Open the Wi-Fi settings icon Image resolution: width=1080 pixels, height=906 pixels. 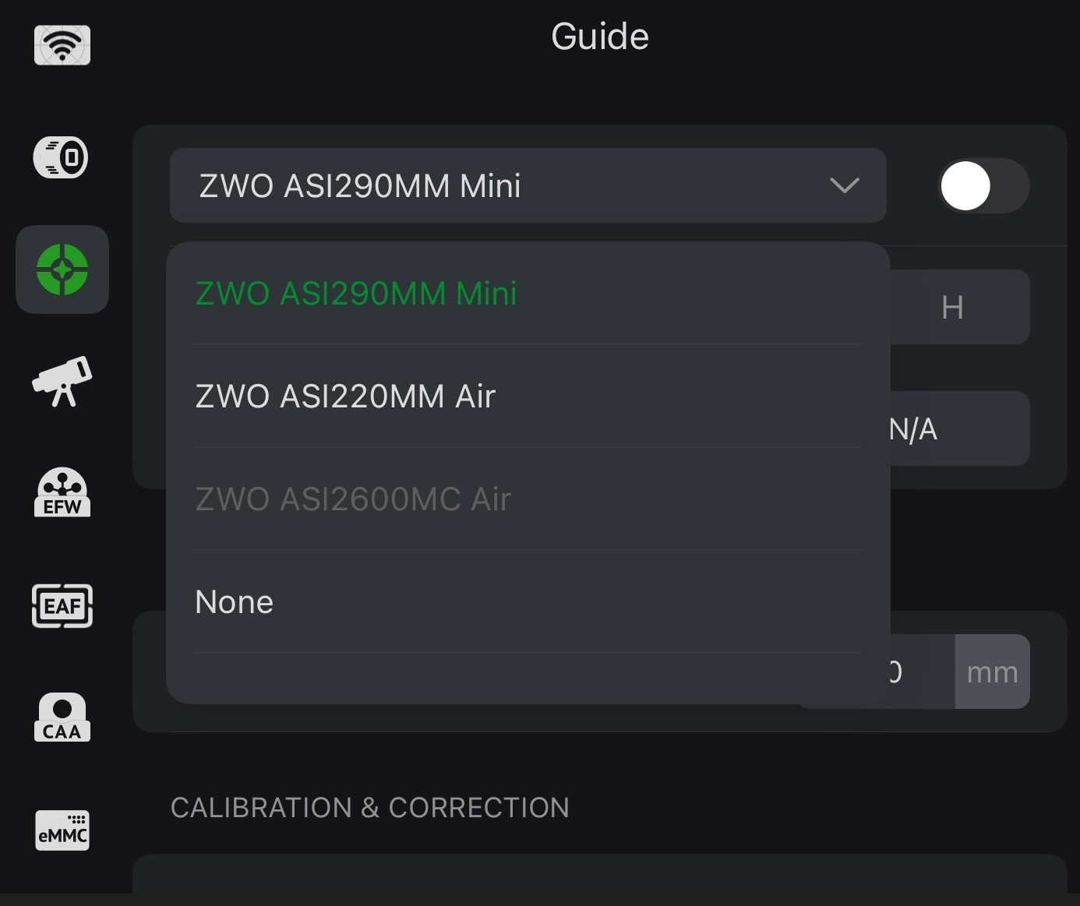pos(62,45)
